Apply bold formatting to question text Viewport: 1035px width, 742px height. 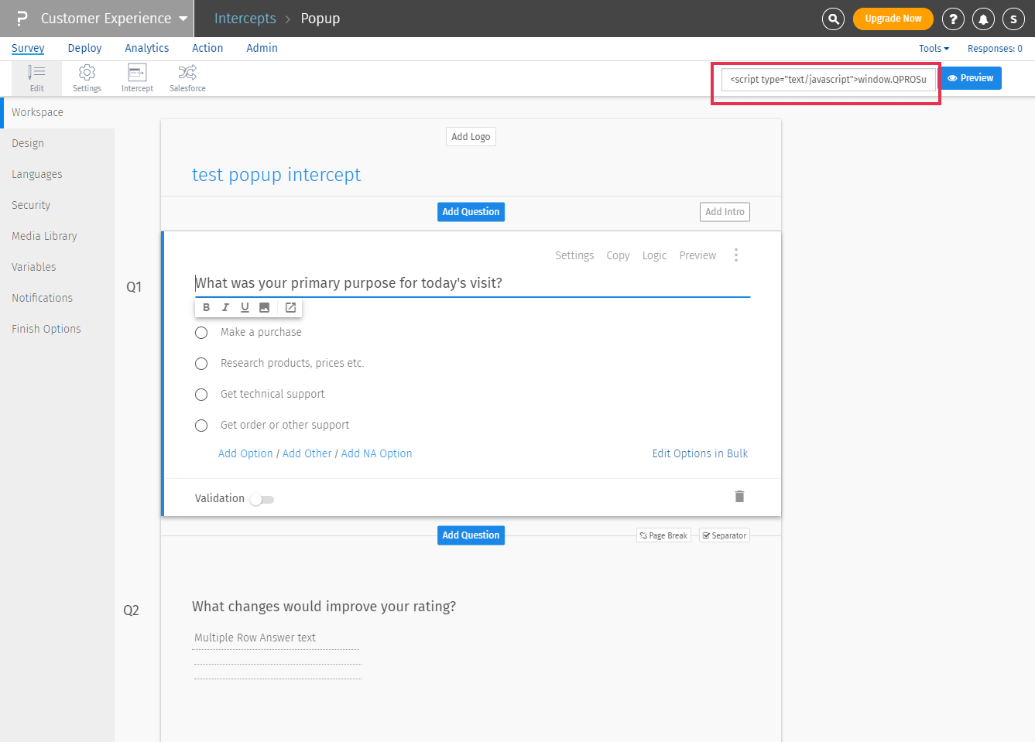206,307
